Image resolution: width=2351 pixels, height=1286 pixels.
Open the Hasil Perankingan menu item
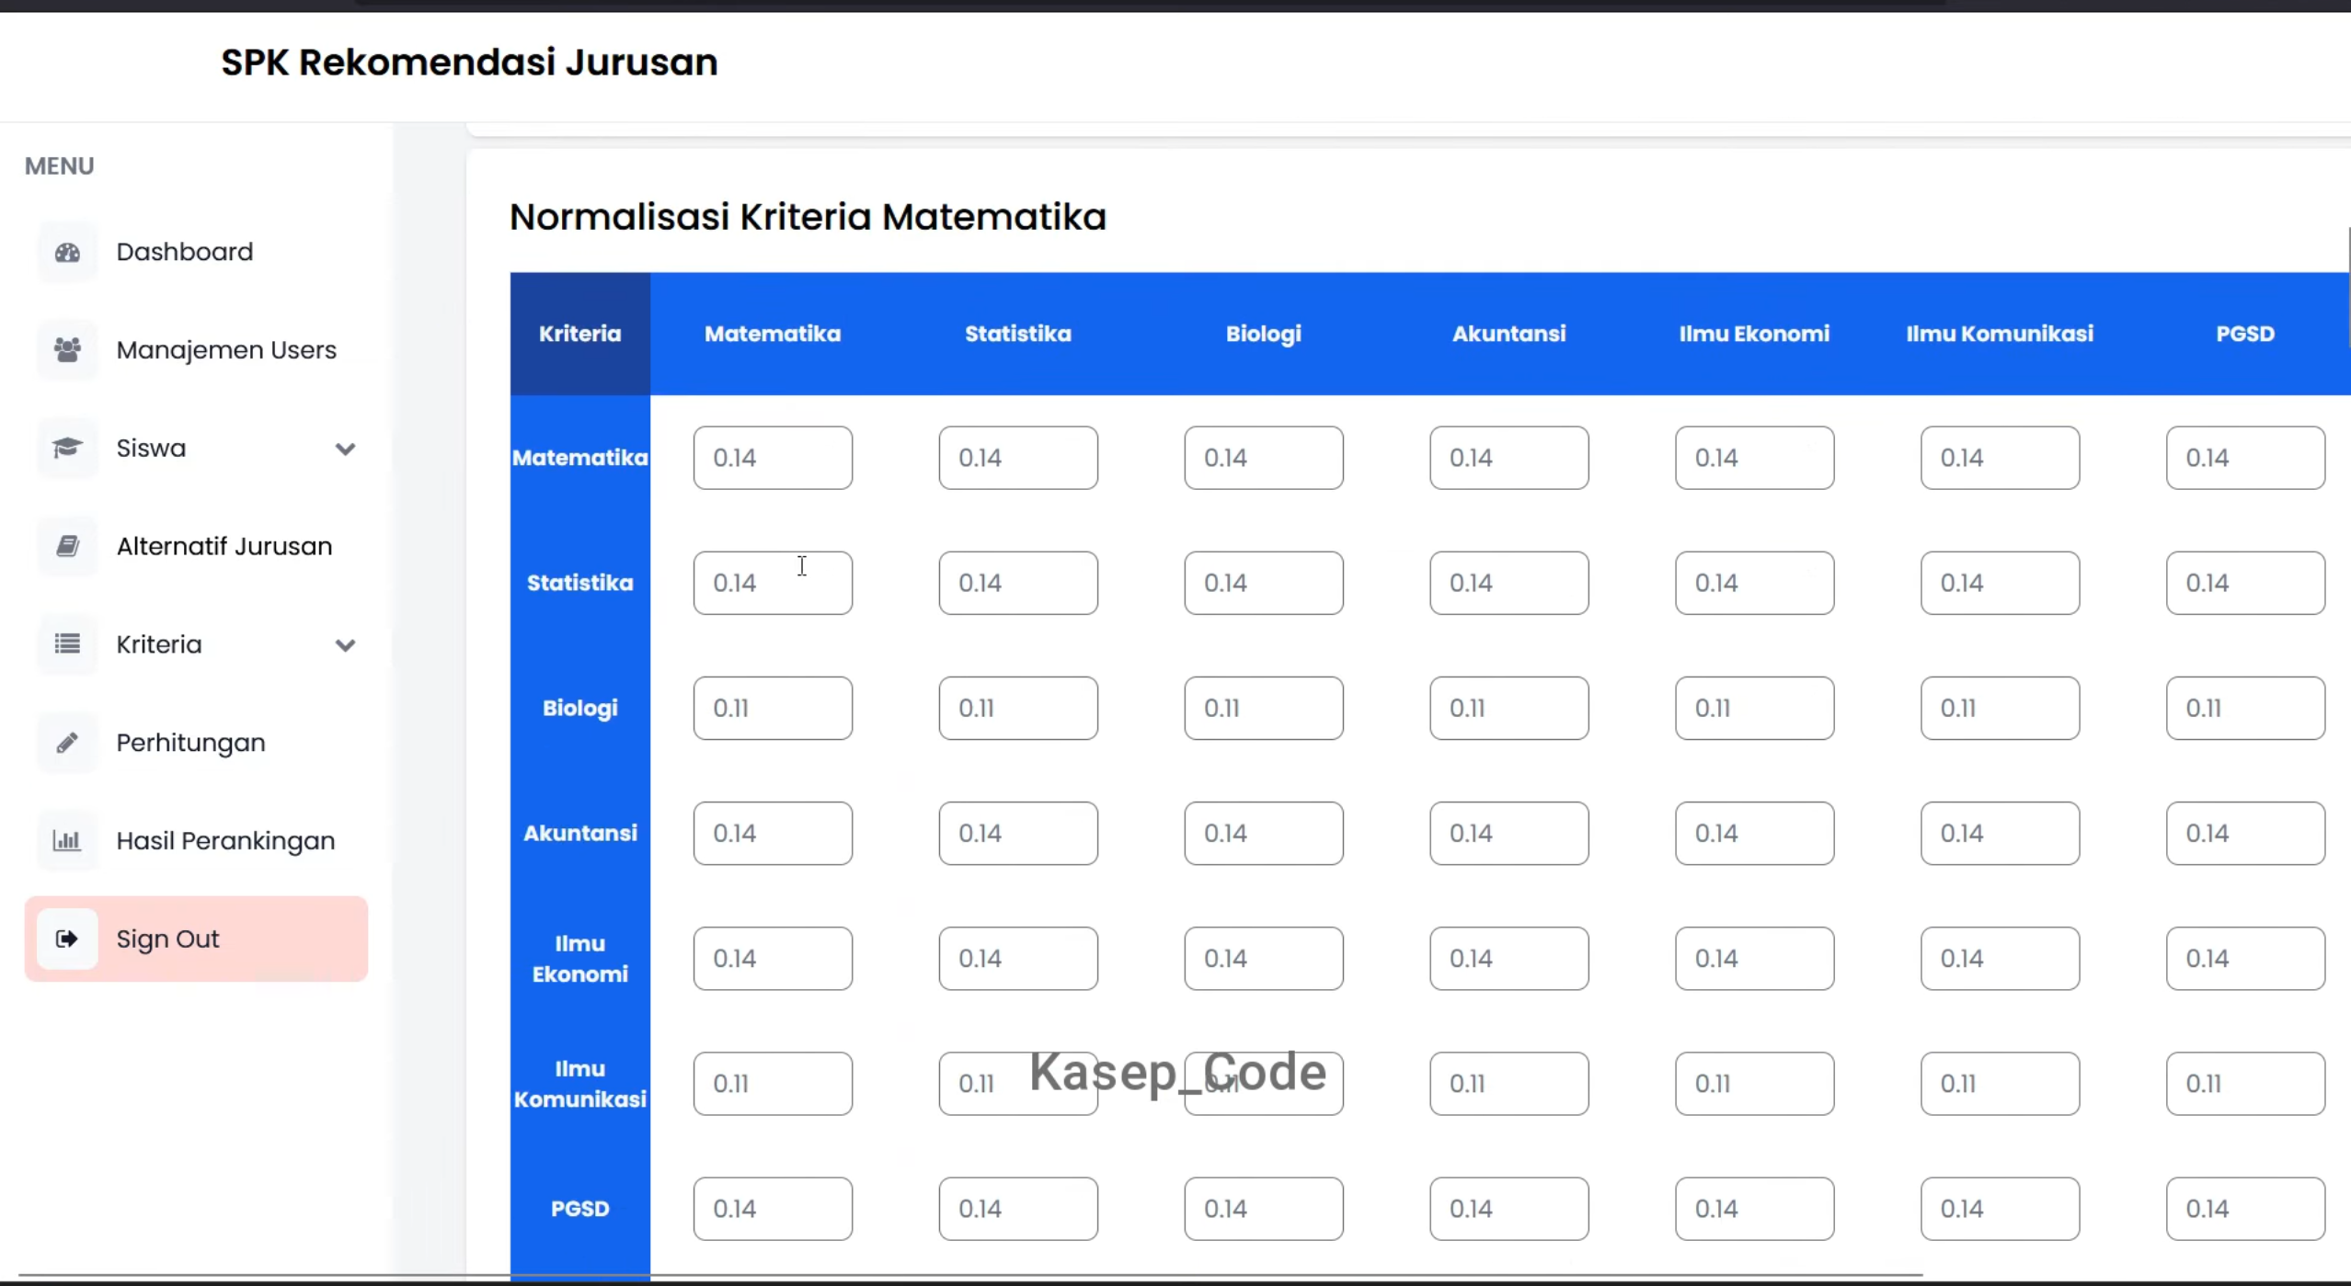(196, 841)
